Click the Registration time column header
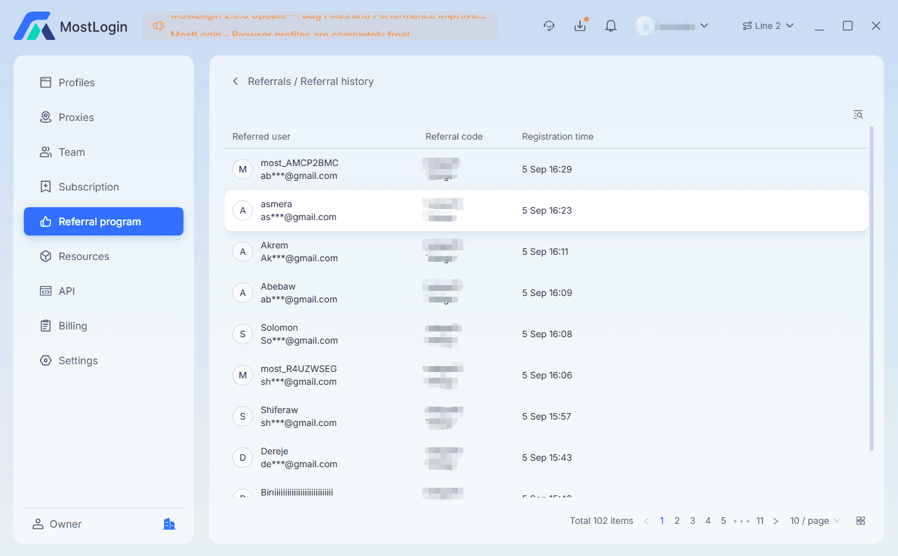 point(557,136)
